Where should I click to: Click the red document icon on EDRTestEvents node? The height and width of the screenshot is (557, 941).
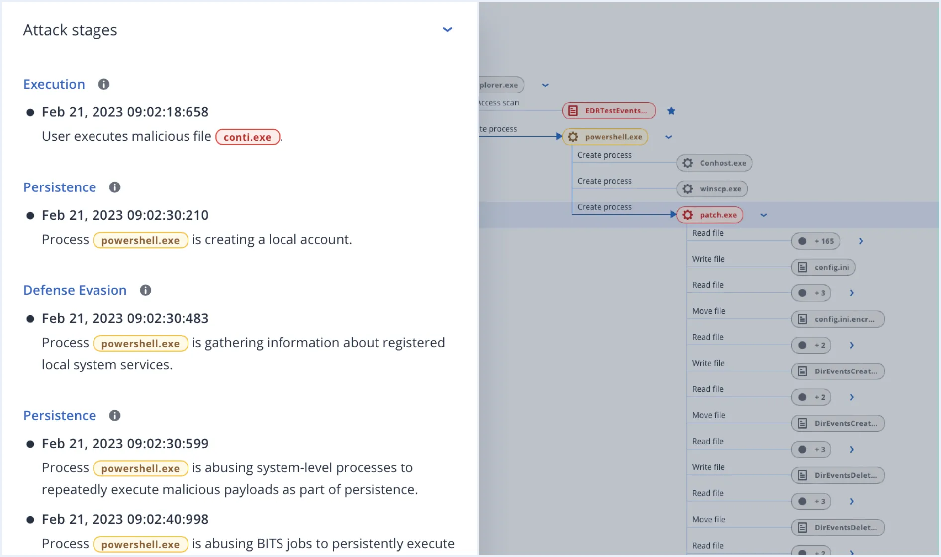(x=574, y=111)
